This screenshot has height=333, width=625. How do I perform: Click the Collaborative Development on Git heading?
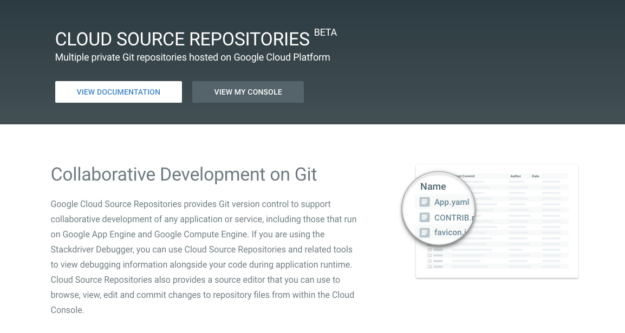click(x=184, y=174)
